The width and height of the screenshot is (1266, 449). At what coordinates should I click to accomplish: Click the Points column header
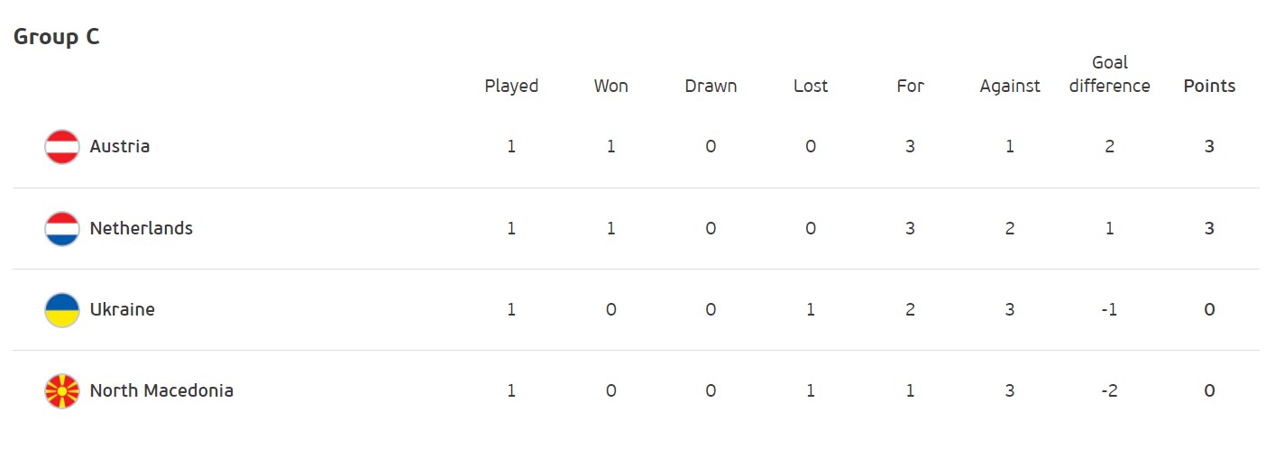point(1209,87)
